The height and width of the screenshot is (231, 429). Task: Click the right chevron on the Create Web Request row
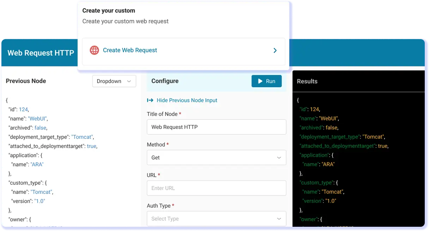coord(275,50)
